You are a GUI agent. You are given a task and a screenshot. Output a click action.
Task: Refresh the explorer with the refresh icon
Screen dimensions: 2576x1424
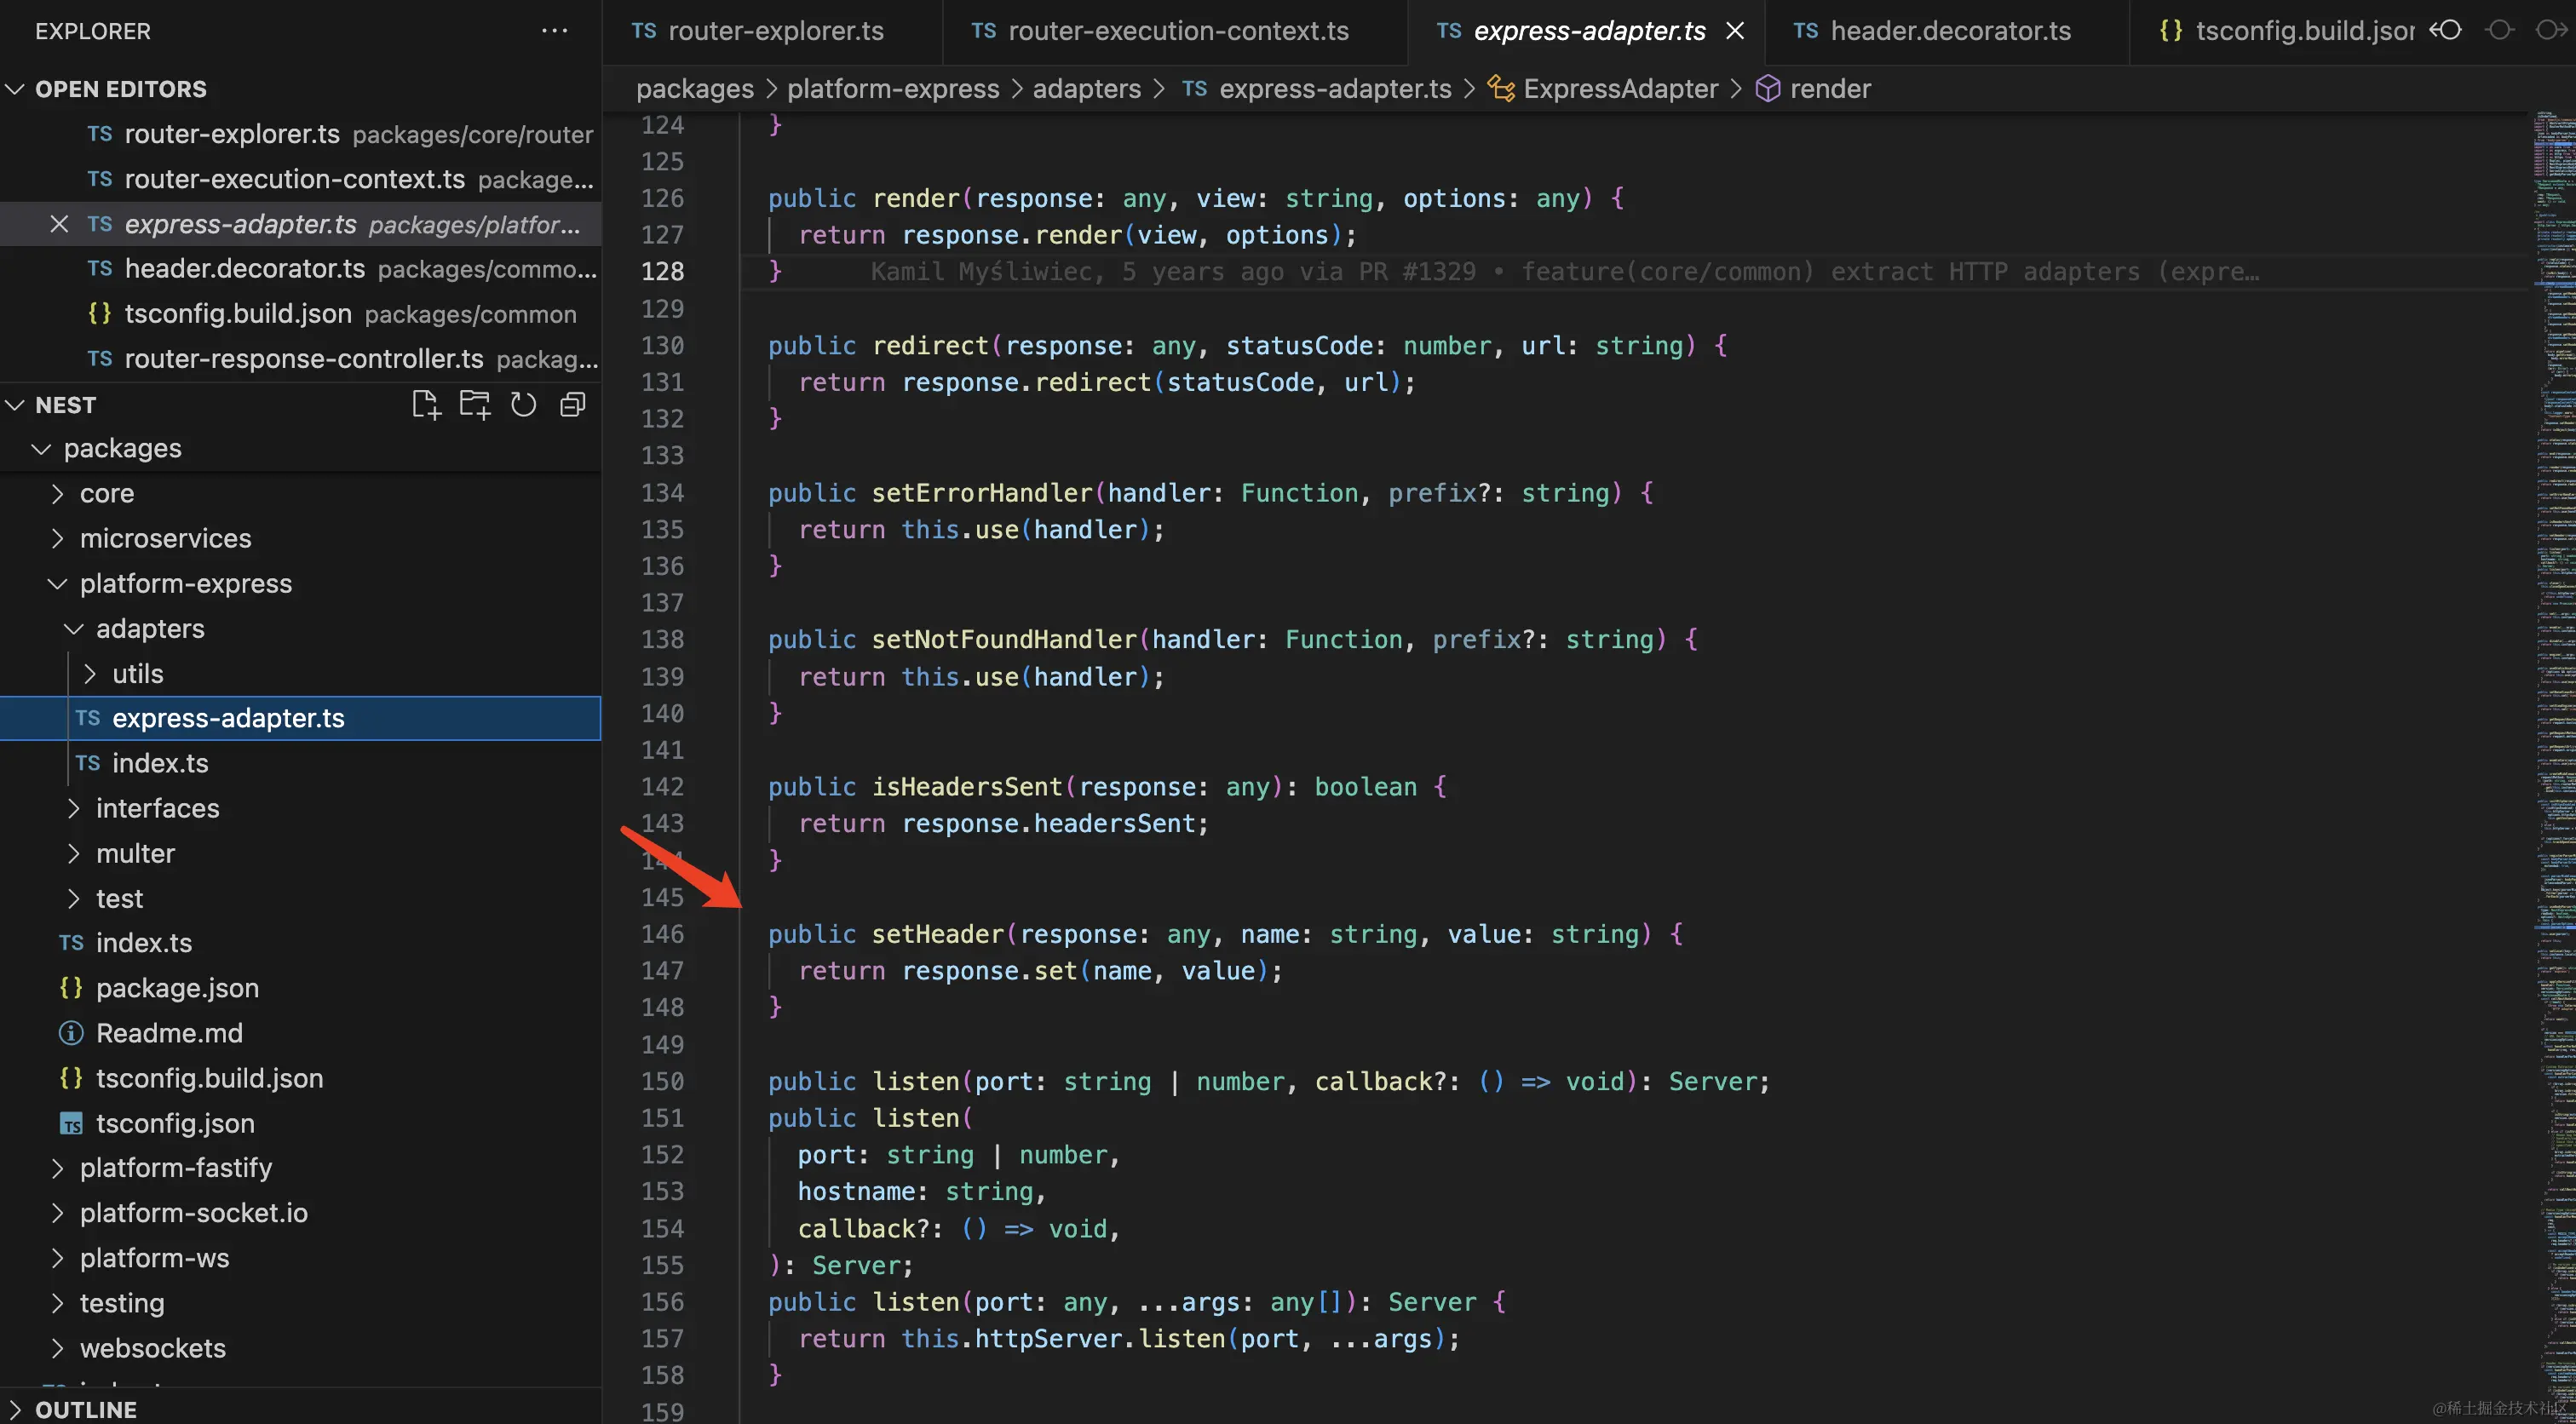(x=523, y=405)
